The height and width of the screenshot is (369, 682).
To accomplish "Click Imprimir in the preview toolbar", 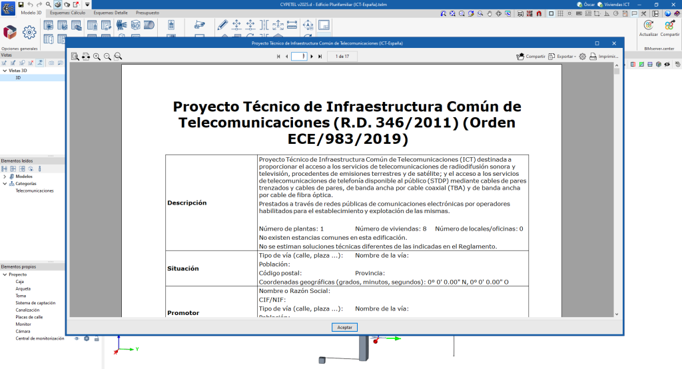I will pyautogui.click(x=603, y=57).
